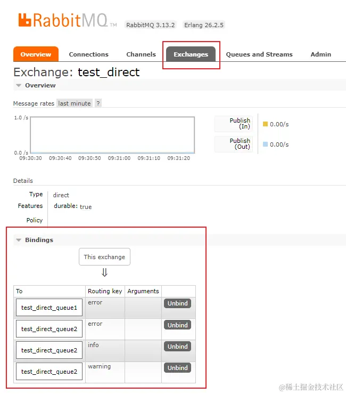Click the 'This exchange' box
Viewport: 346px width, 394px height.
[105, 257]
